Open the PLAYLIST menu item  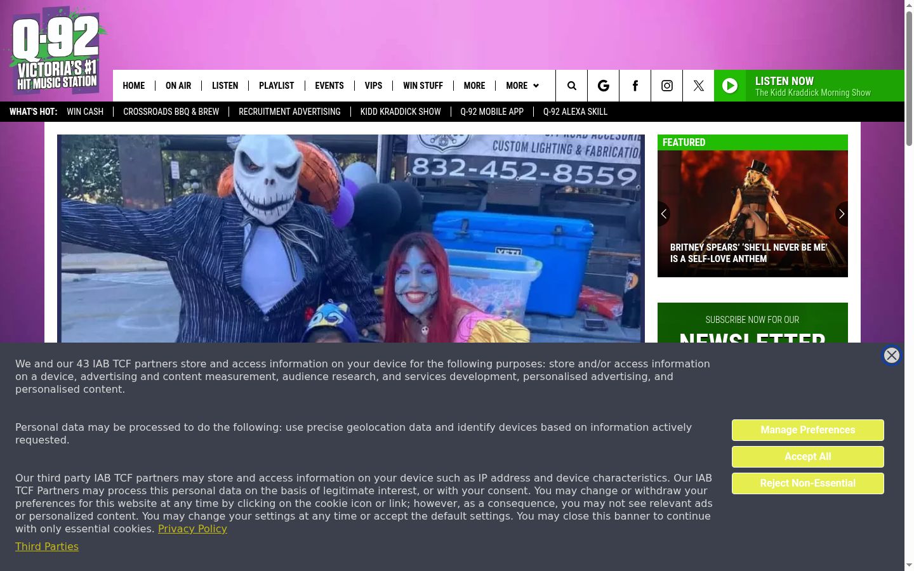click(x=276, y=86)
